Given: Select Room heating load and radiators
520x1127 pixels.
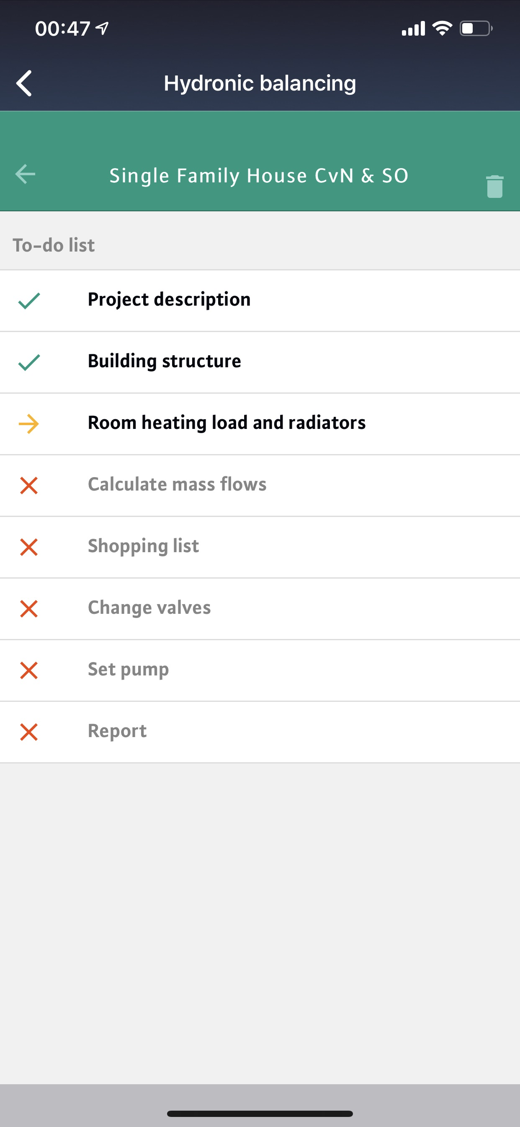Looking at the screenshot, I should pos(227,423).
